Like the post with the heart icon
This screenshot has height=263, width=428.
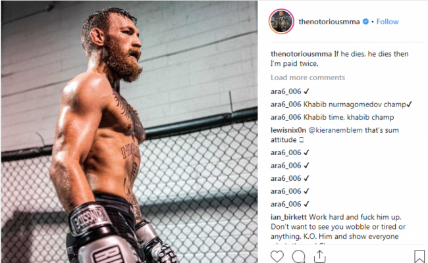(277, 255)
